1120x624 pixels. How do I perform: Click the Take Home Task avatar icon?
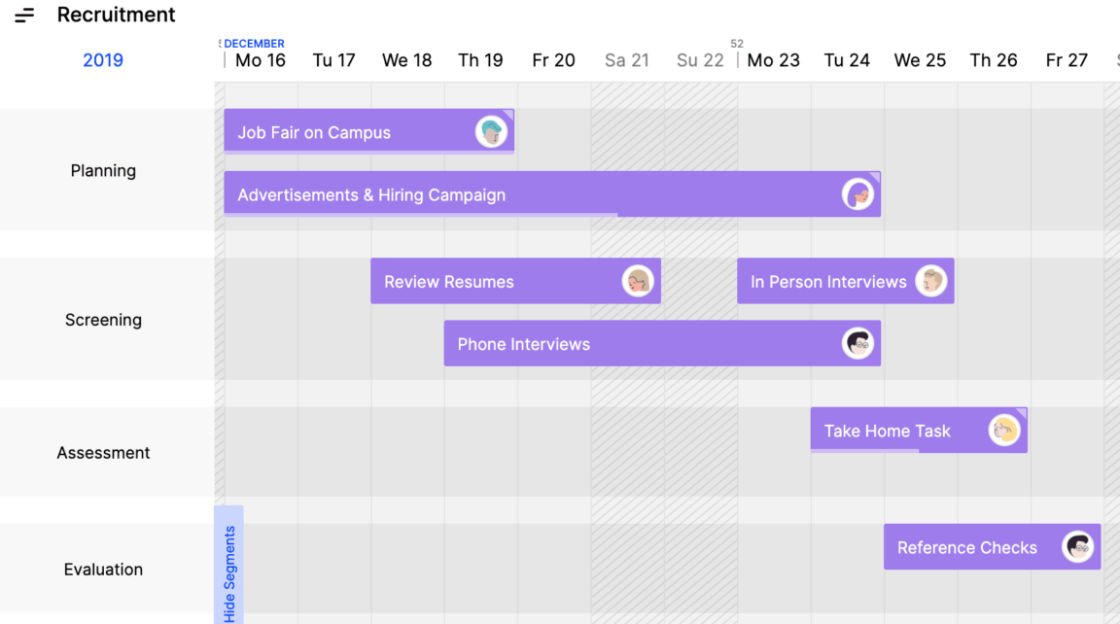1004,430
